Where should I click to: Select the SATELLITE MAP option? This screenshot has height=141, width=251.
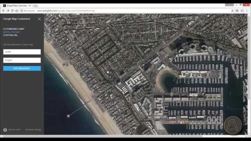[11, 32]
